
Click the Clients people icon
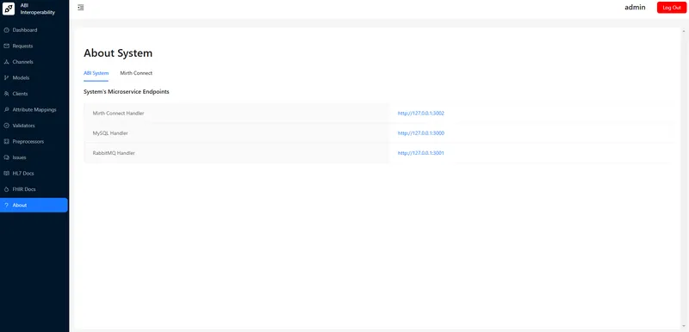[x=7, y=94]
